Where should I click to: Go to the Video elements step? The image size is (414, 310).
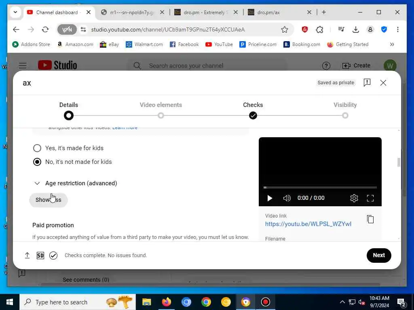(161, 115)
